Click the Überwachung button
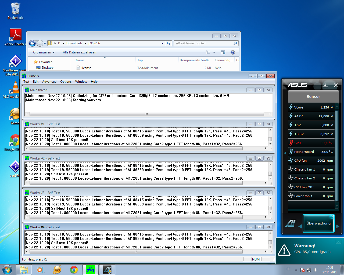This screenshot has height=275, width=344. (318, 223)
